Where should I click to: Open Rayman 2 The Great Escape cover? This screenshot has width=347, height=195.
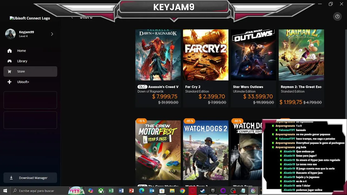pyautogui.click(x=301, y=55)
